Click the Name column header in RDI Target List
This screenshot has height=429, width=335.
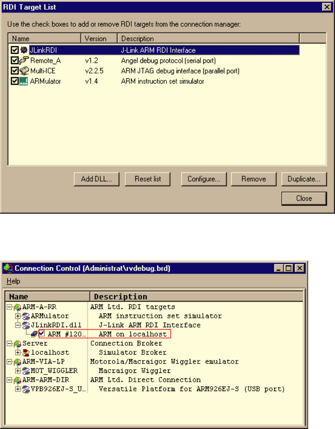coord(44,38)
